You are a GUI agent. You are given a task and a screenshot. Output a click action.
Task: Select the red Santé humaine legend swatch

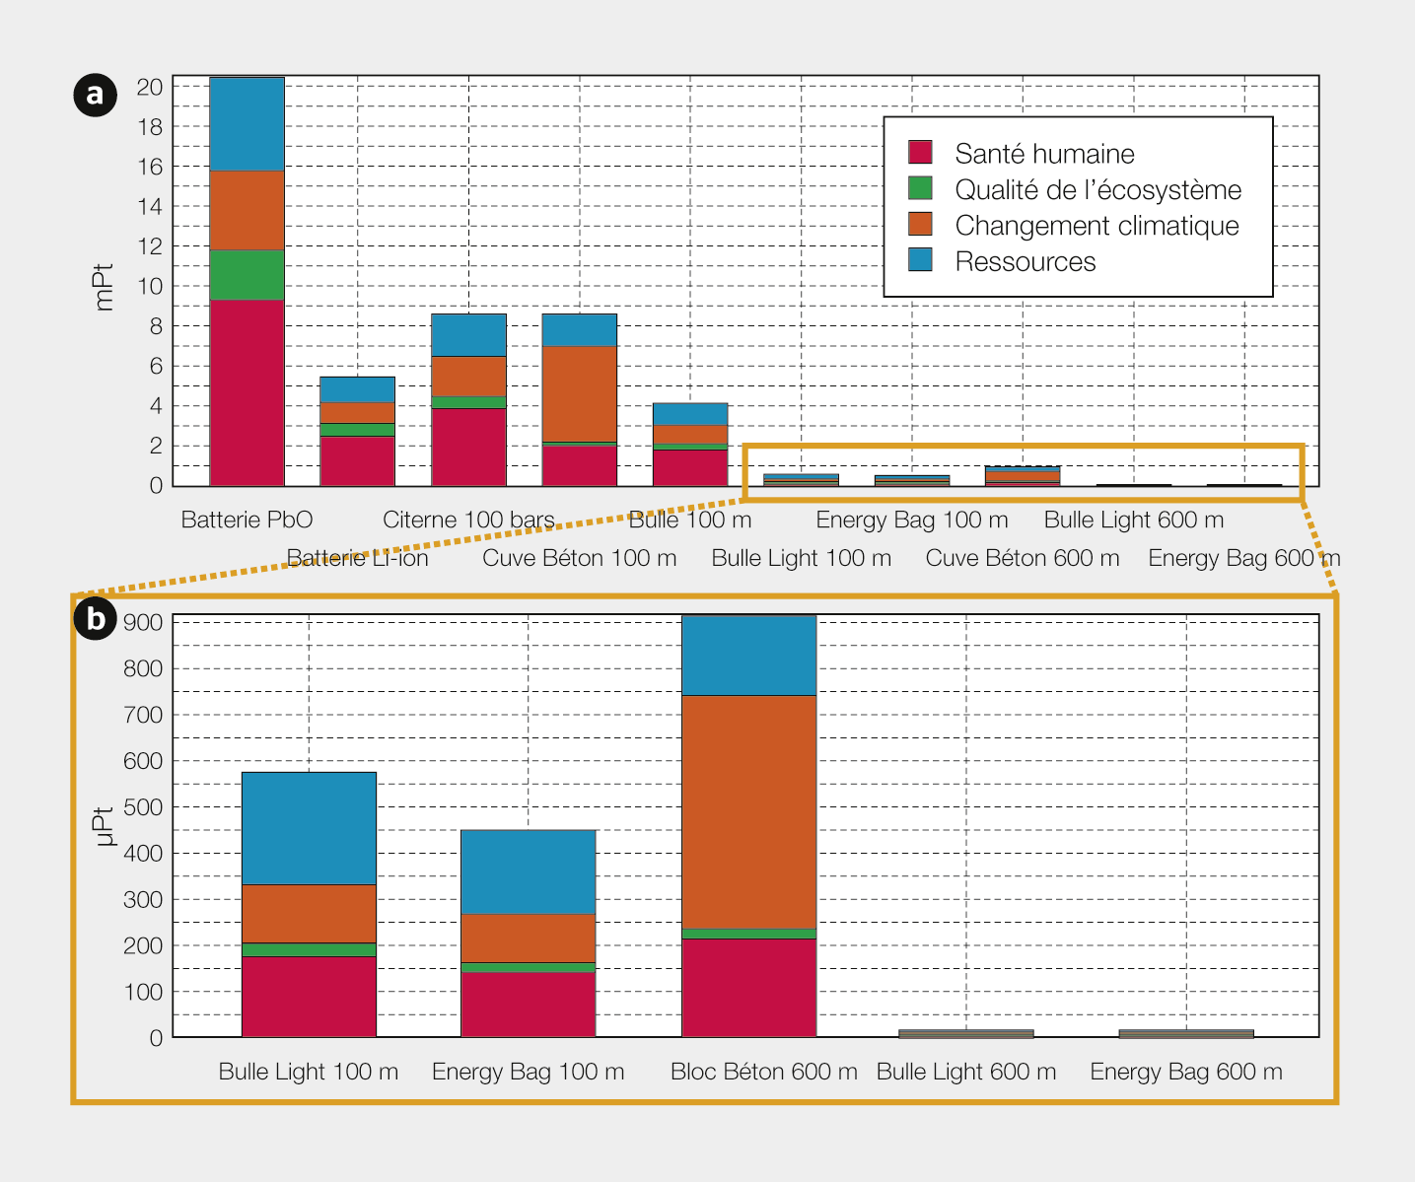(920, 153)
